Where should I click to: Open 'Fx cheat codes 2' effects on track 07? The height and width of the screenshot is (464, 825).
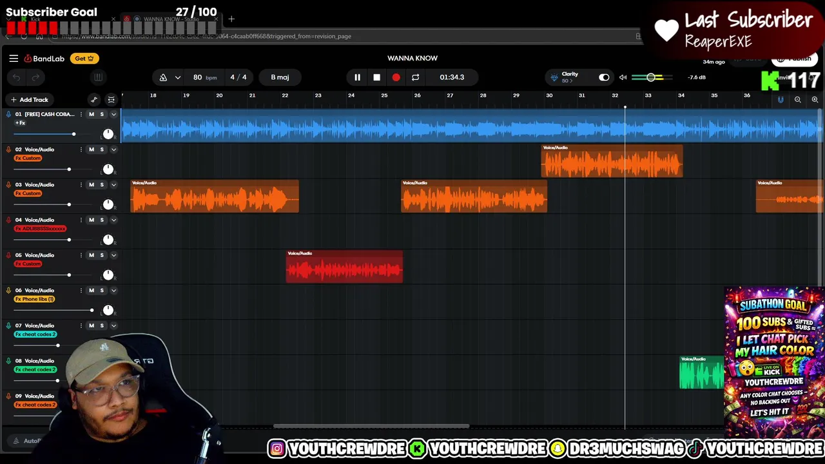point(35,334)
